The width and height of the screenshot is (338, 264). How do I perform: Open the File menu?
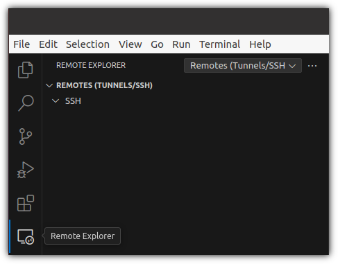pyautogui.click(x=22, y=44)
